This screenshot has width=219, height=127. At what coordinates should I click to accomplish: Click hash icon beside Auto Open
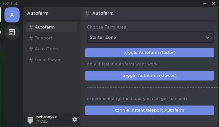(31, 49)
